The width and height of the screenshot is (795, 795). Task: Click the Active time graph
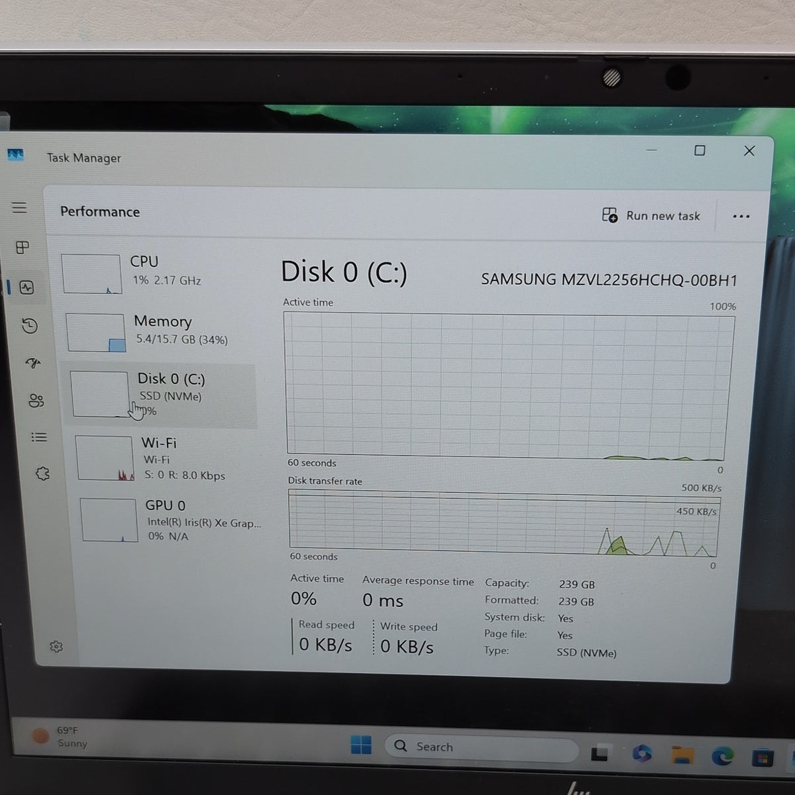(x=508, y=387)
